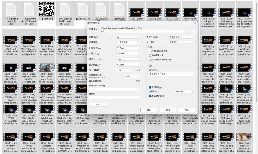Toggle the 显示密码 checkbox
The image size is (258, 154).
tap(150, 87)
